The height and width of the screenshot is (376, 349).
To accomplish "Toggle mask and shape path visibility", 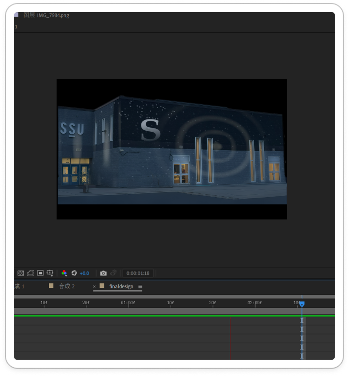I will (x=30, y=273).
